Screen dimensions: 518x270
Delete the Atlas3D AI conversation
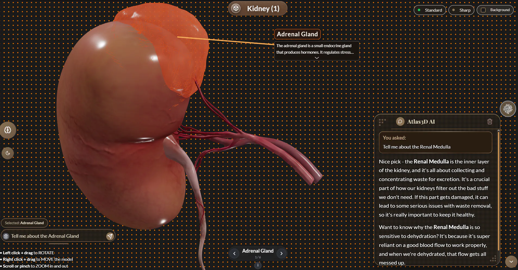coord(490,121)
